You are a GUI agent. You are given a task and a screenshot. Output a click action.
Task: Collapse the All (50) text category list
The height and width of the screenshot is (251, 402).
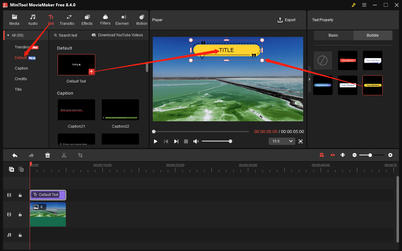pyautogui.click(x=8, y=35)
